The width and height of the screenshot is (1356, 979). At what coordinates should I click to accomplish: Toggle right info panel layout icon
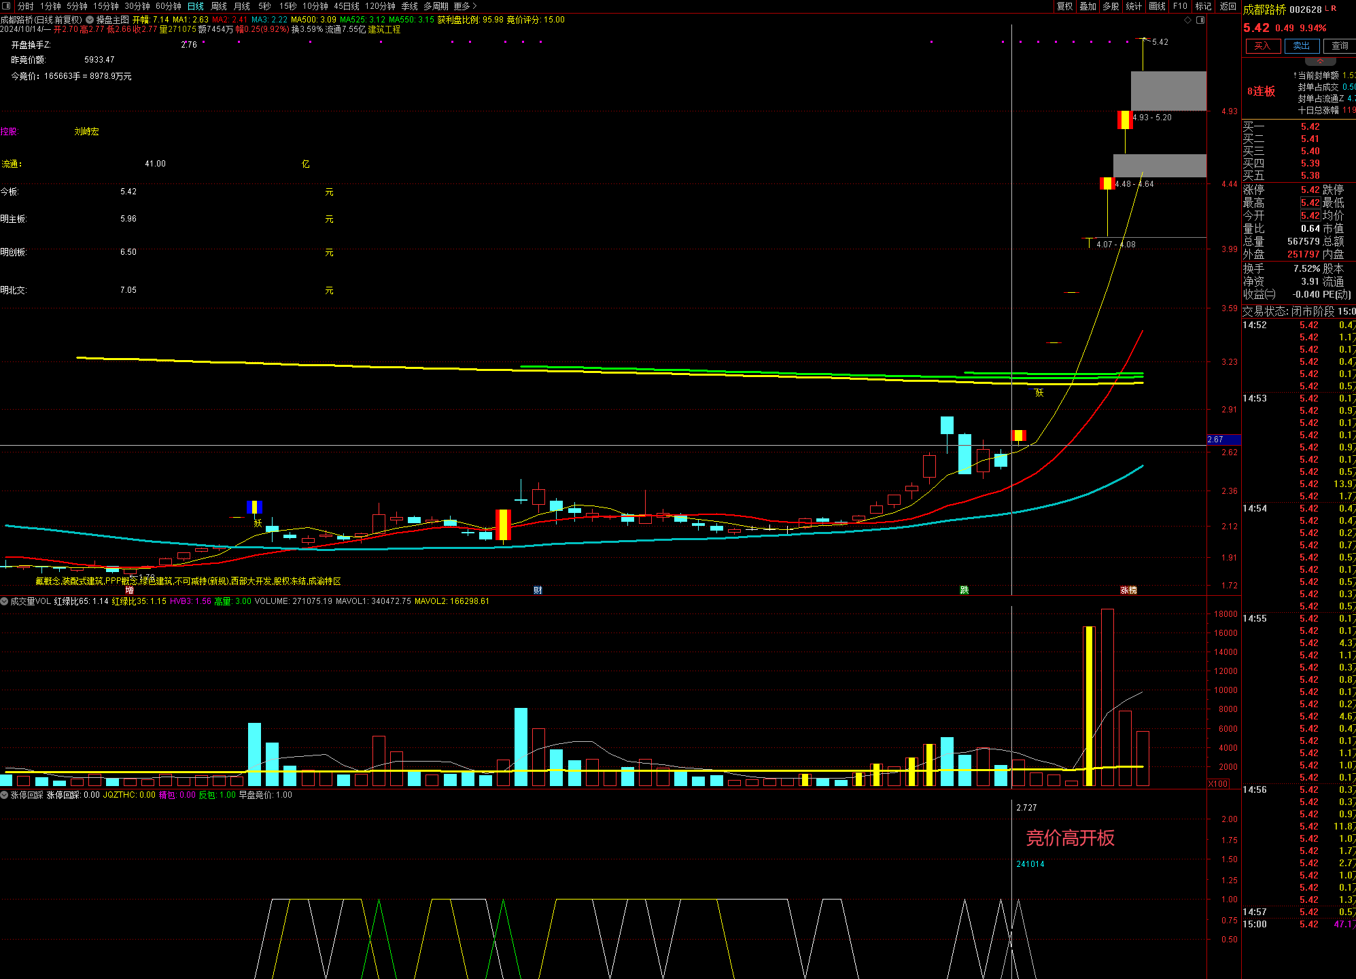click(1200, 20)
